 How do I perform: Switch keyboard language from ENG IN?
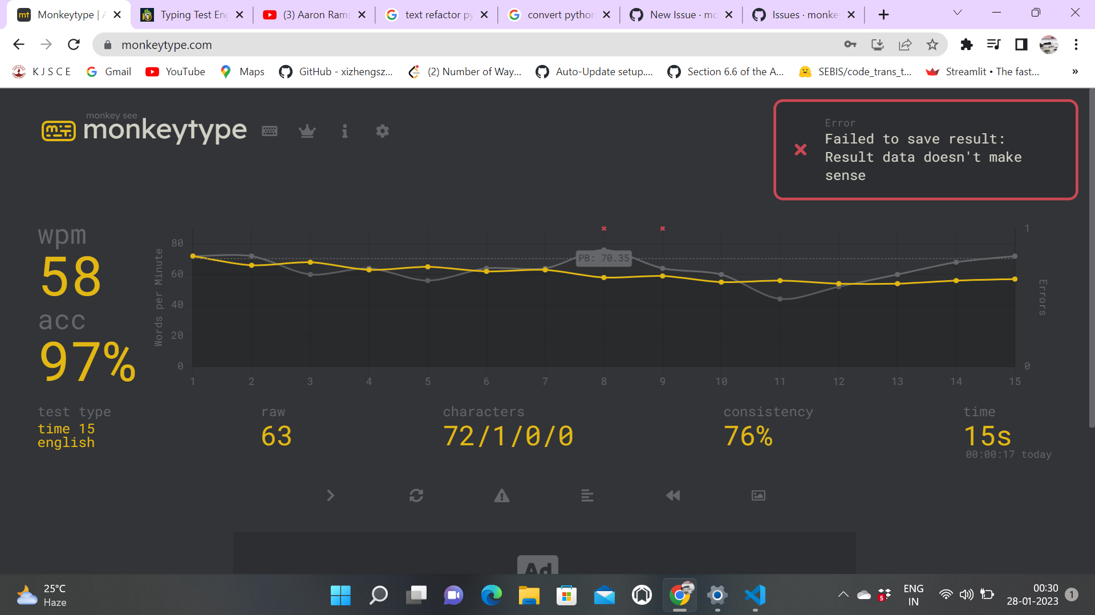click(914, 594)
